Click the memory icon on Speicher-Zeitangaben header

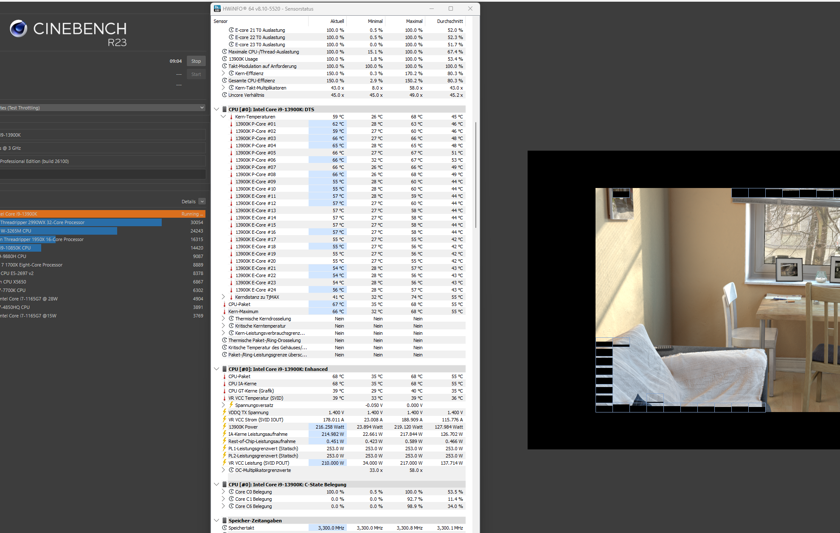pos(224,520)
